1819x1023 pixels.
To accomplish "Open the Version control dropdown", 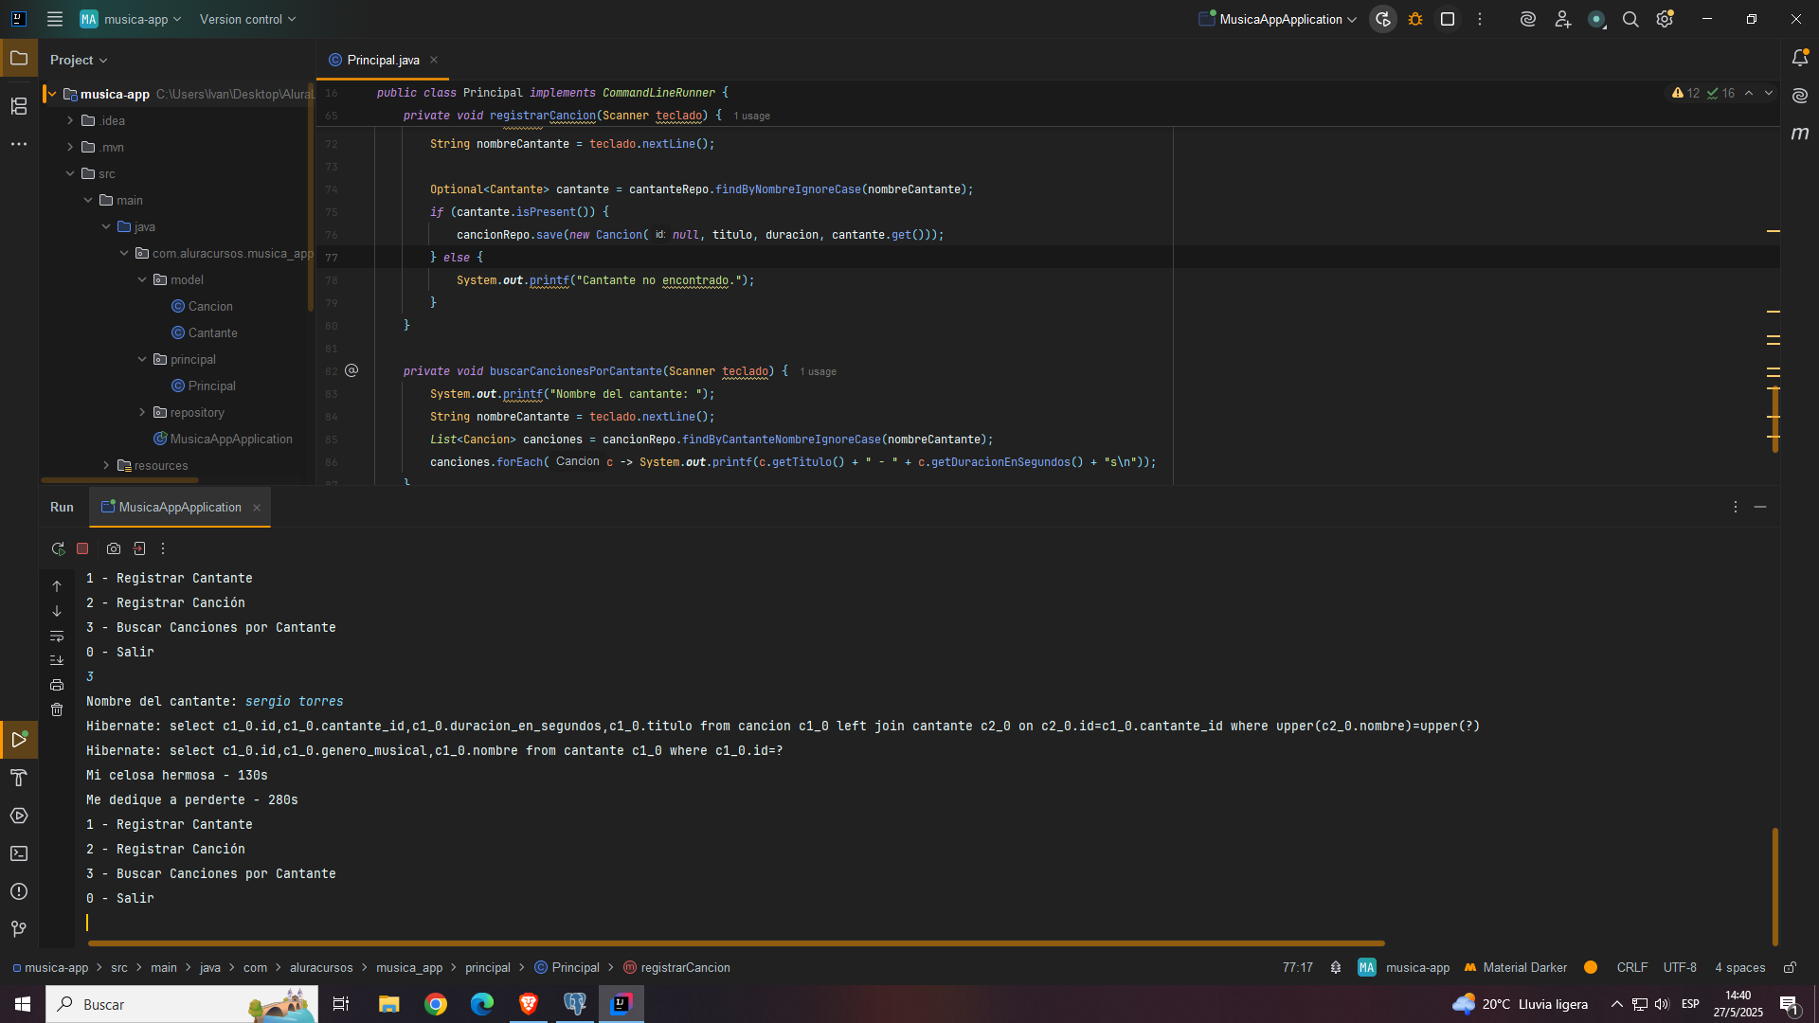I will coord(247,19).
